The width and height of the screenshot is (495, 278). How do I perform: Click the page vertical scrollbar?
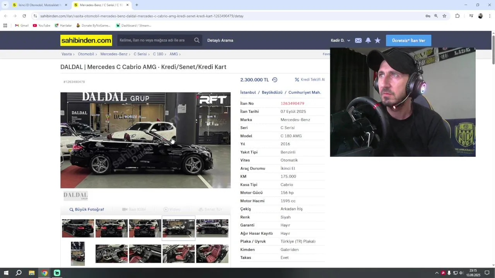click(493, 50)
